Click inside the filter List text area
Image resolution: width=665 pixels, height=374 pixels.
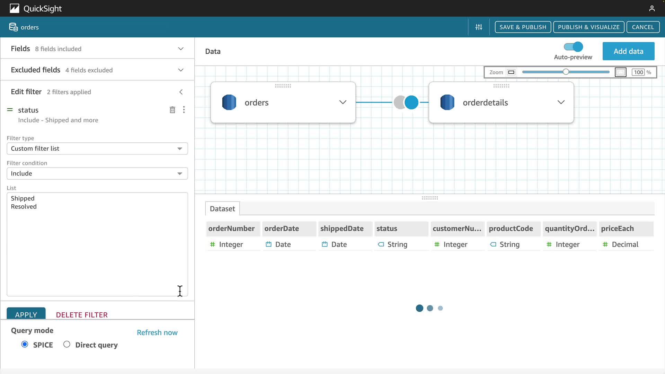click(x=97, y=249)
